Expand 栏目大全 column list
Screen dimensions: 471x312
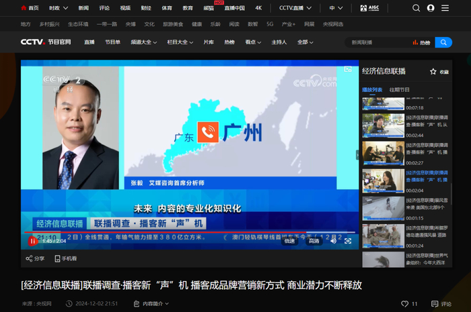pos(180,42)
